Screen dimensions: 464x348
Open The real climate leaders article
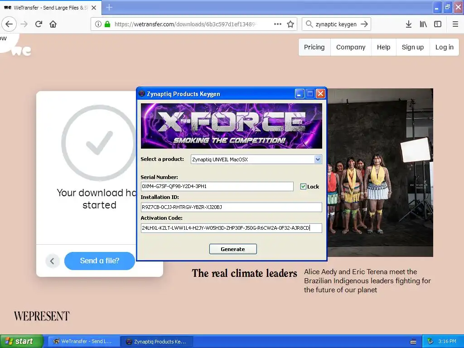pos(244,273)
